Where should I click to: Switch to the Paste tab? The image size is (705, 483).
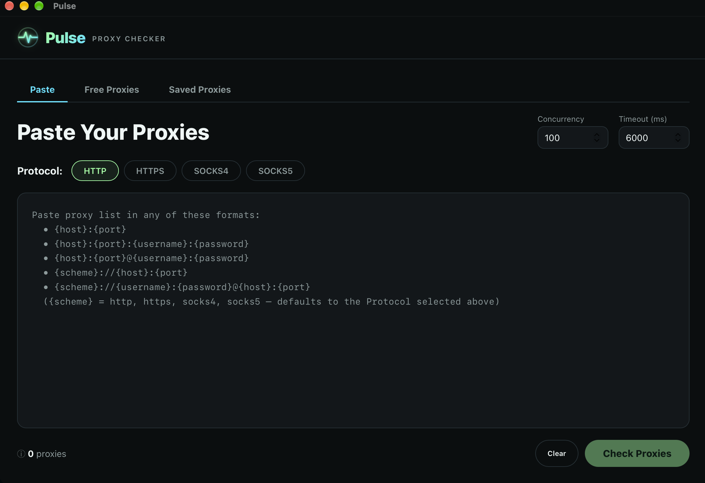click(42, 90)
